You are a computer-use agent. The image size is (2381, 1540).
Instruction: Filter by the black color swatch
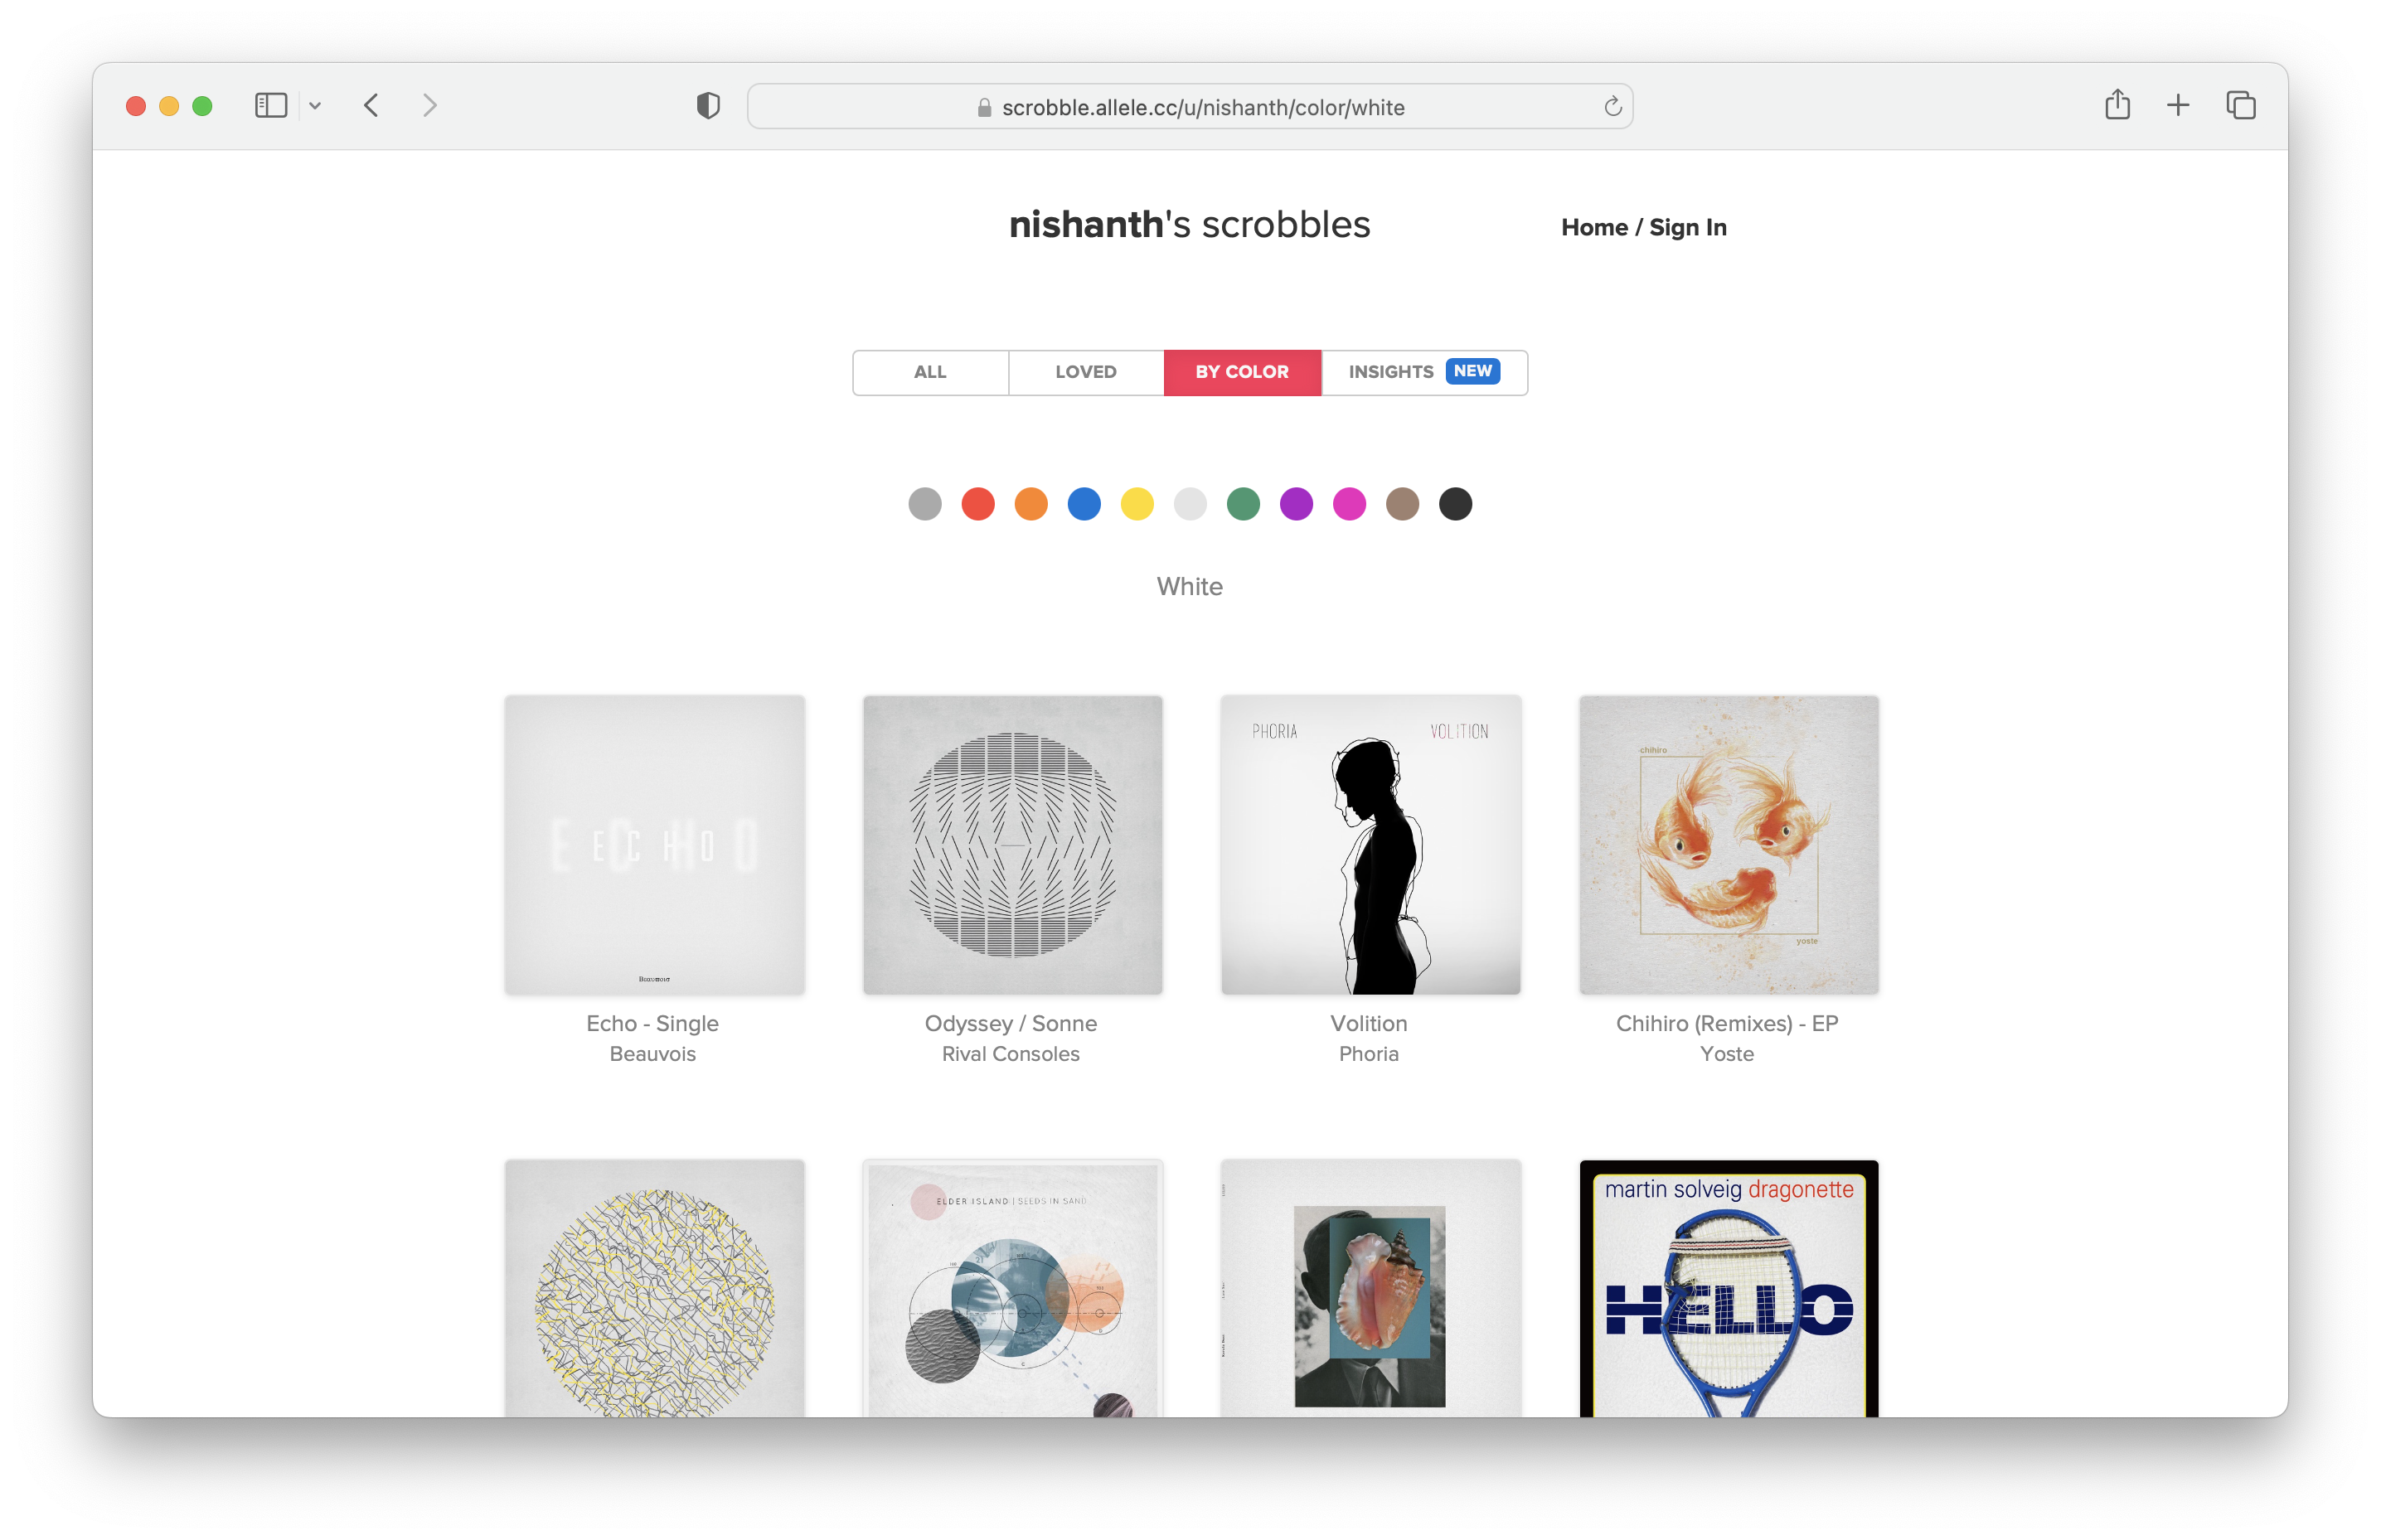pos(1455,504)
